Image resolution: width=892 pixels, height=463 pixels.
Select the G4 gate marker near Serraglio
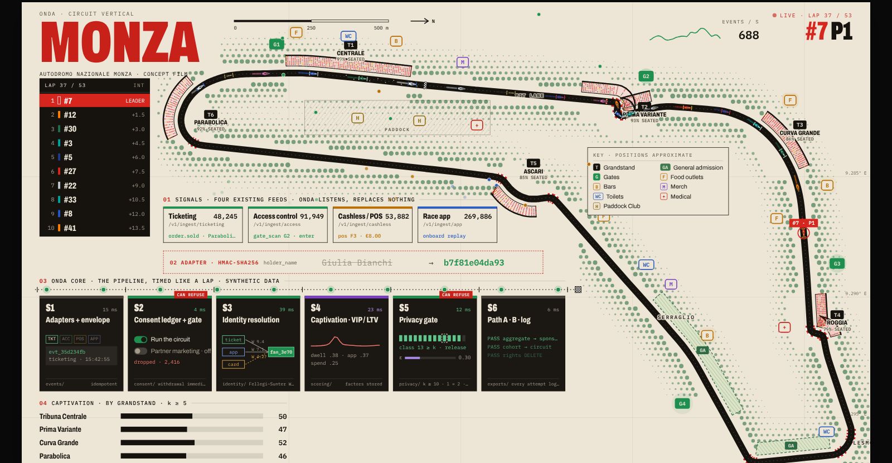click(682, 403)
